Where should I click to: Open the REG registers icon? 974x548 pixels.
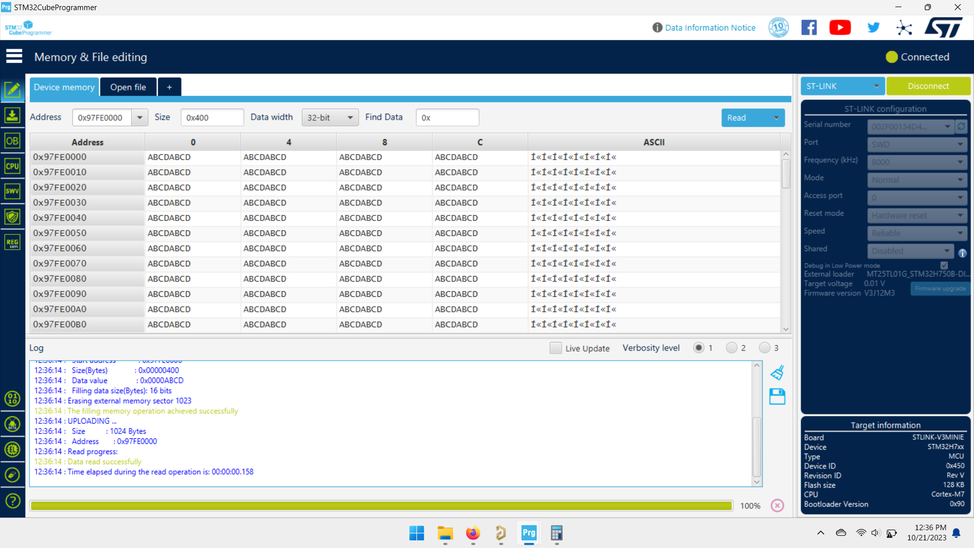(x=12, y=242)
